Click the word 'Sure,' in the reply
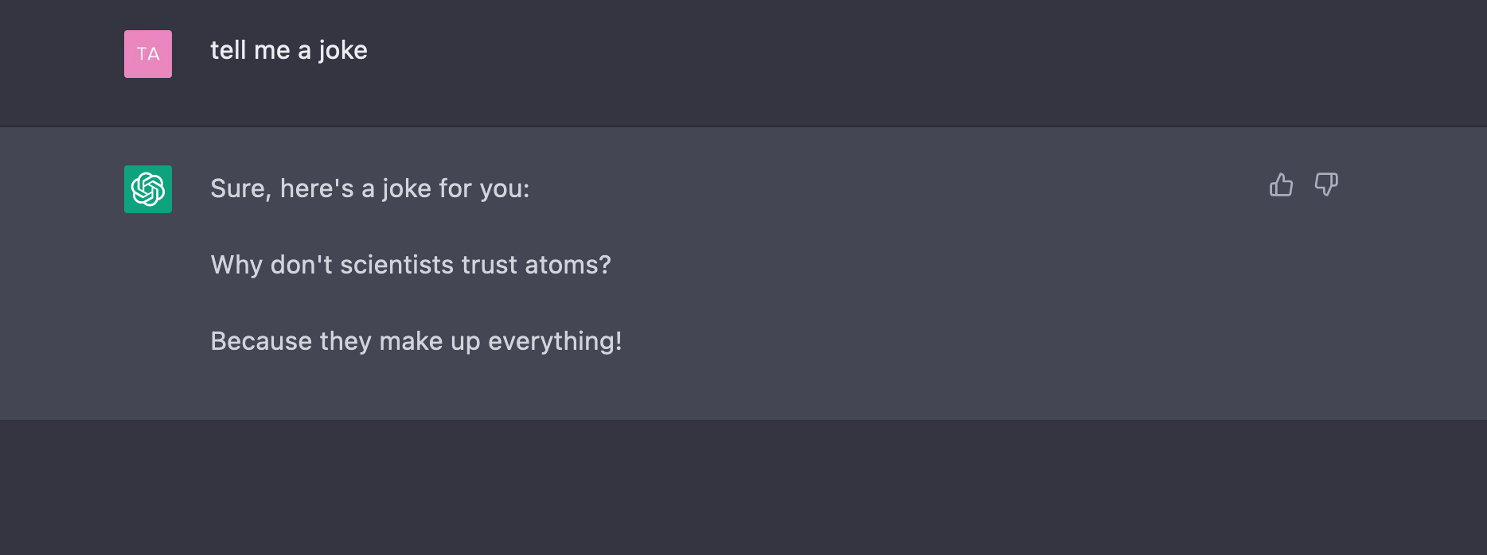The width and height of the screenshot is (1487, 555). (x=240, y=189)
